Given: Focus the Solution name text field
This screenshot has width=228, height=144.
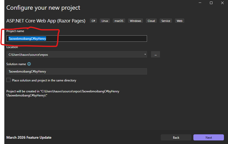Looking at the screenshot, I should pyautogui.click(x=76, y=71).
